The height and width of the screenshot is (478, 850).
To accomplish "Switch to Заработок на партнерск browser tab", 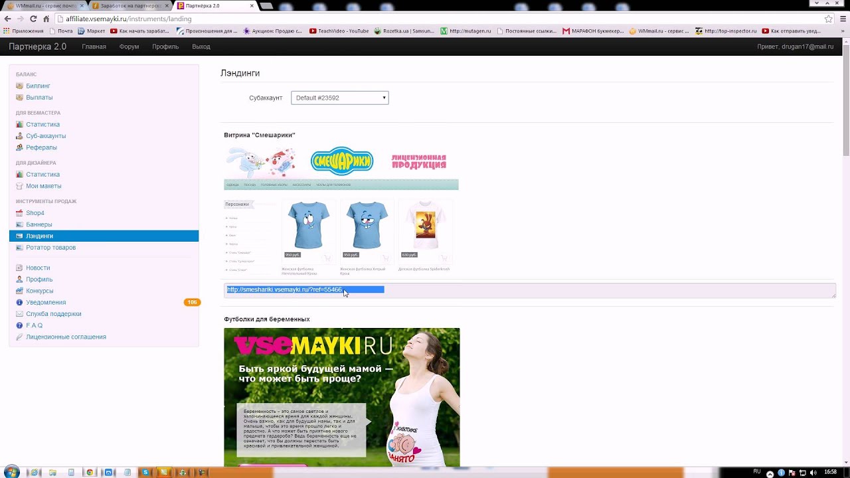I will [x=129, y=6].
